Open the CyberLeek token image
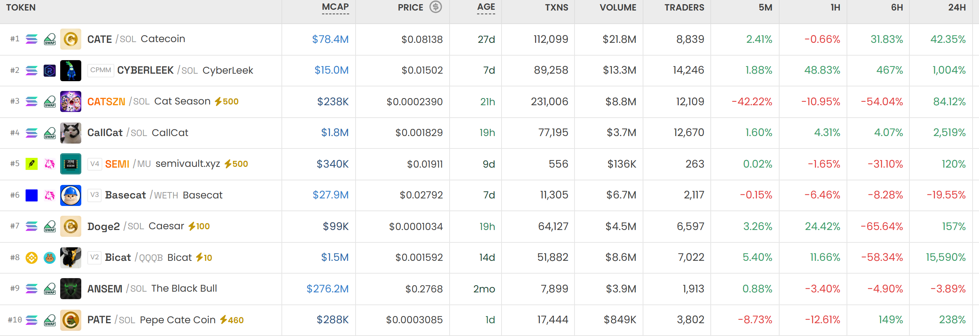 click(71, 70)
